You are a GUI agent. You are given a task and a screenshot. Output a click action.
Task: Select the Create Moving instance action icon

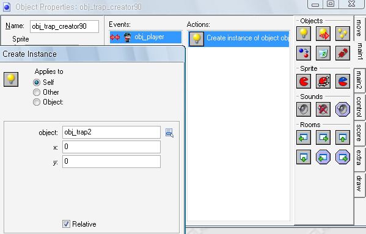coord(323,34)
